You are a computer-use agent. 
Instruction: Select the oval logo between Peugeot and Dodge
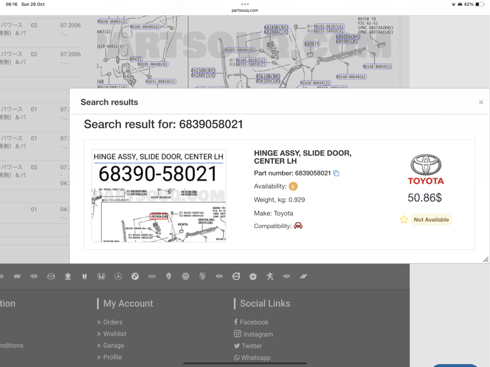287,276
